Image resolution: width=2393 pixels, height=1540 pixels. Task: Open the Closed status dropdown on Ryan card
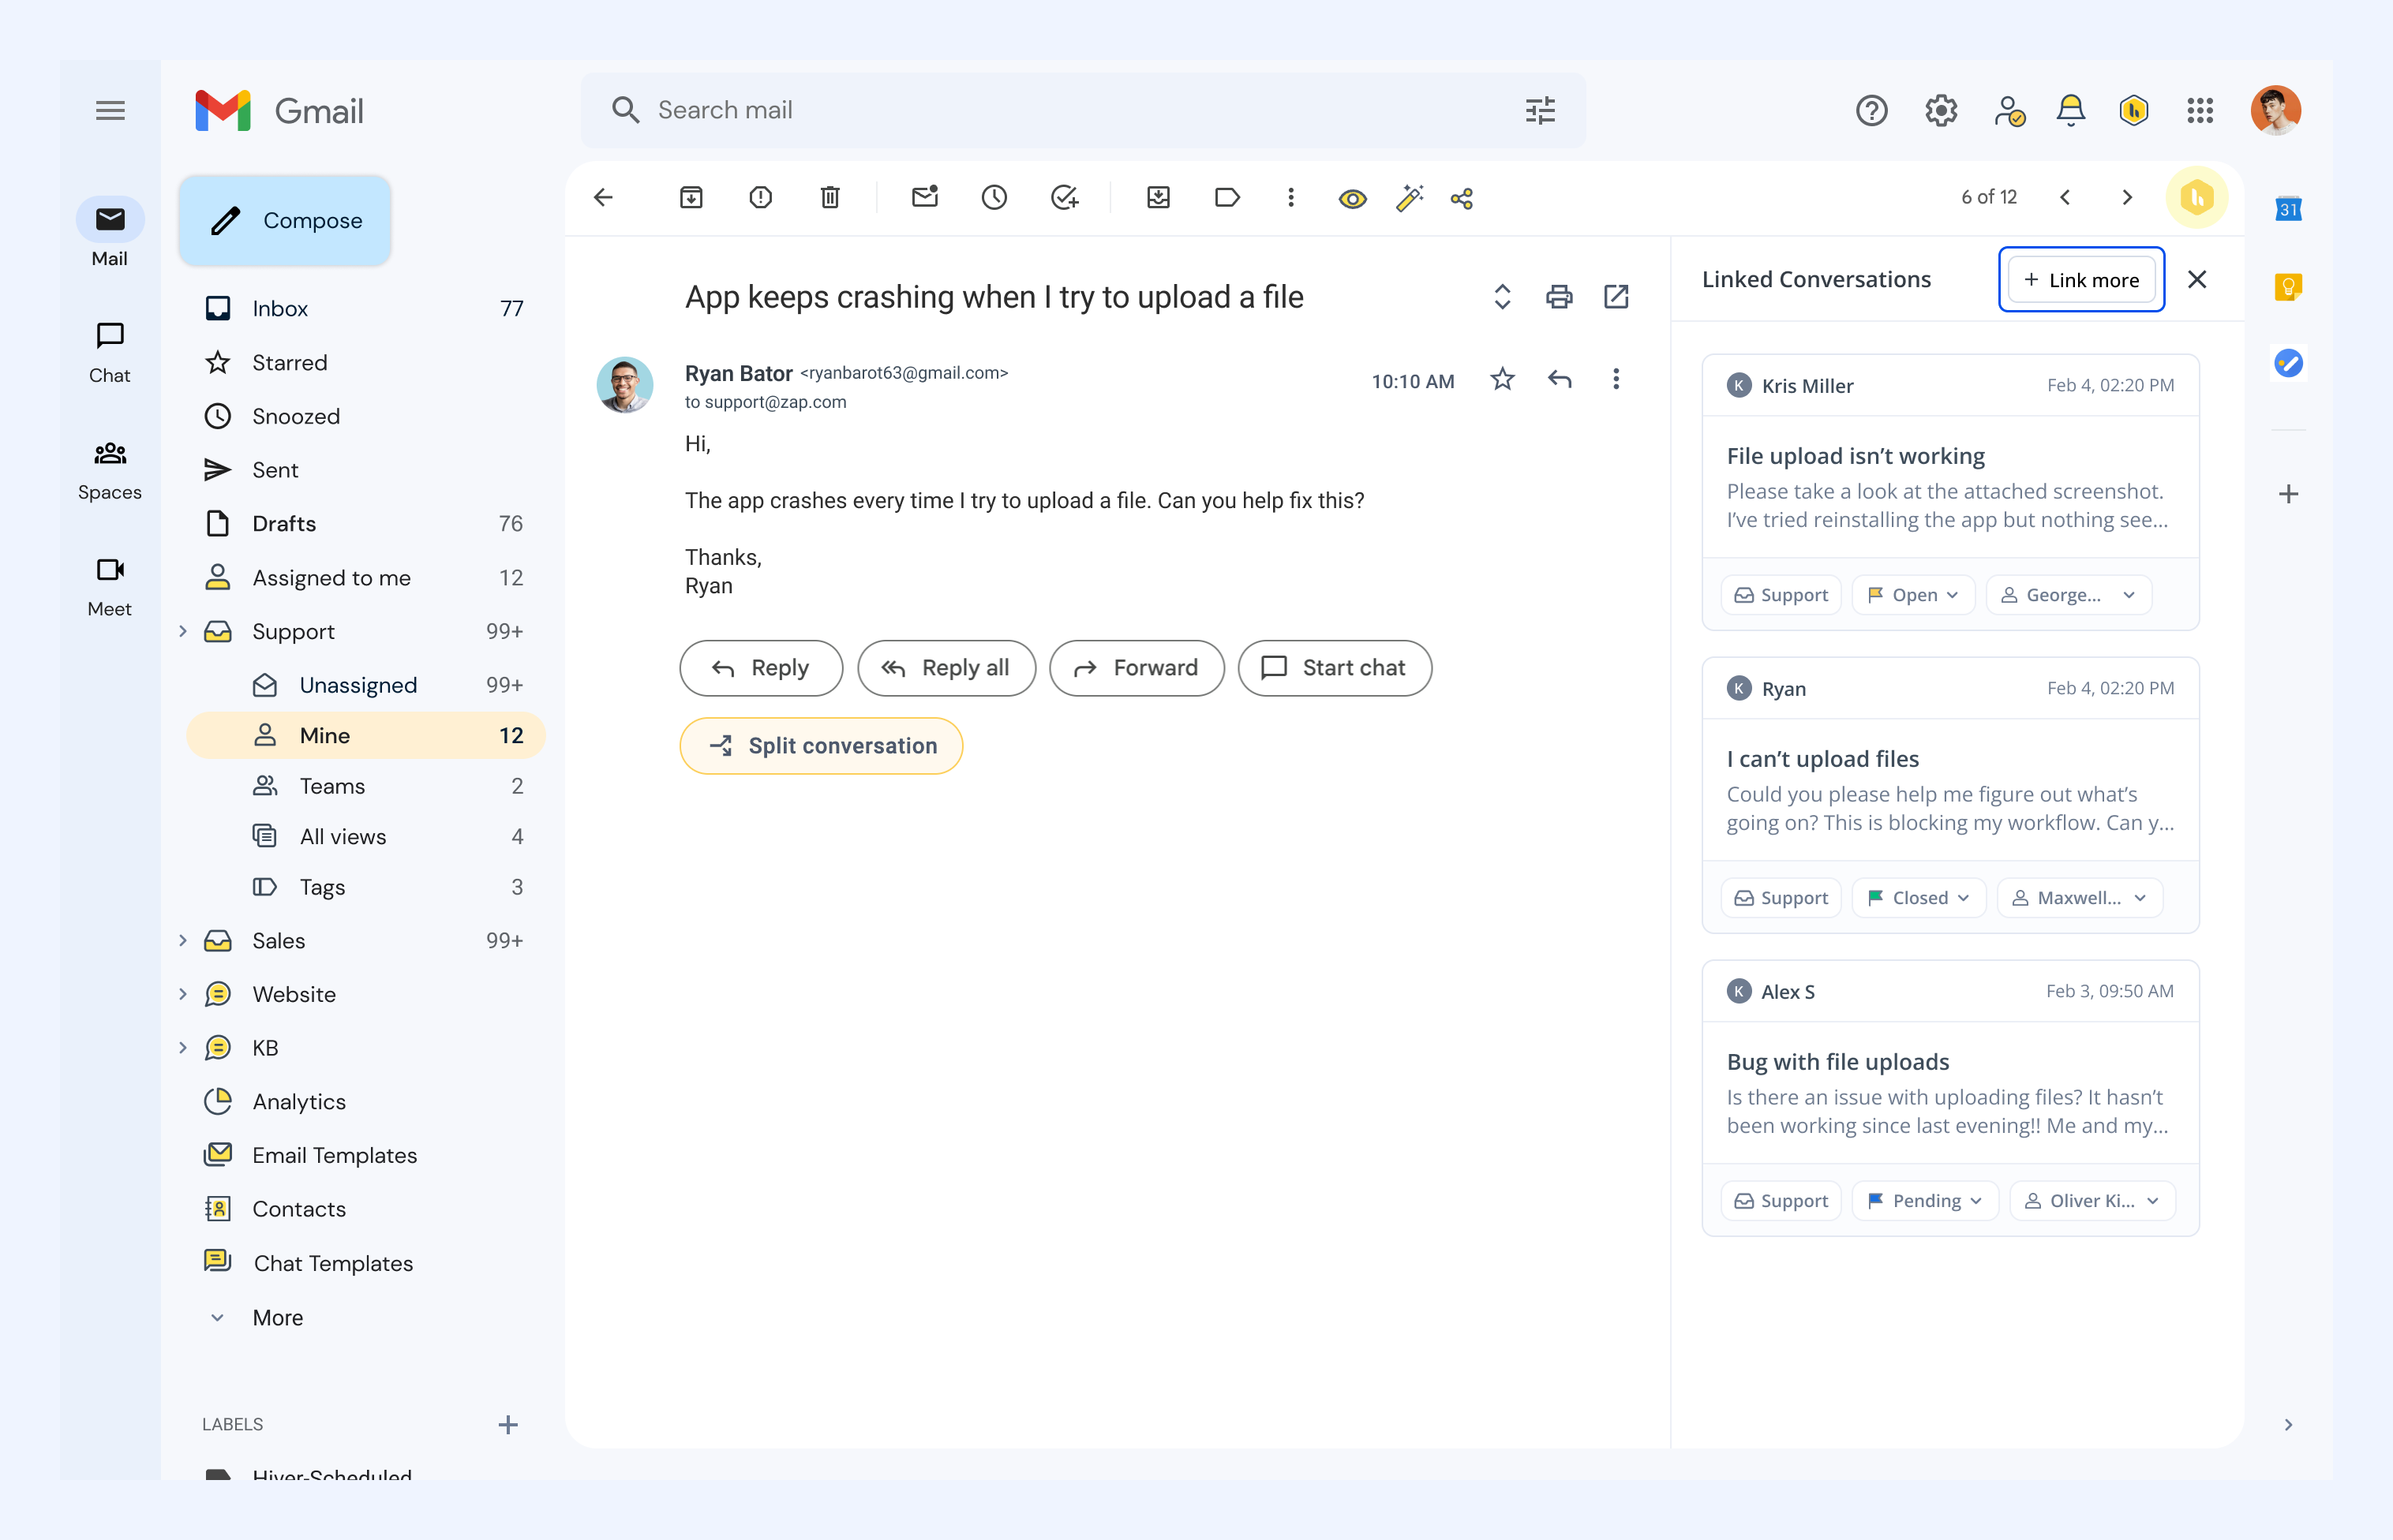(1919, 898)
